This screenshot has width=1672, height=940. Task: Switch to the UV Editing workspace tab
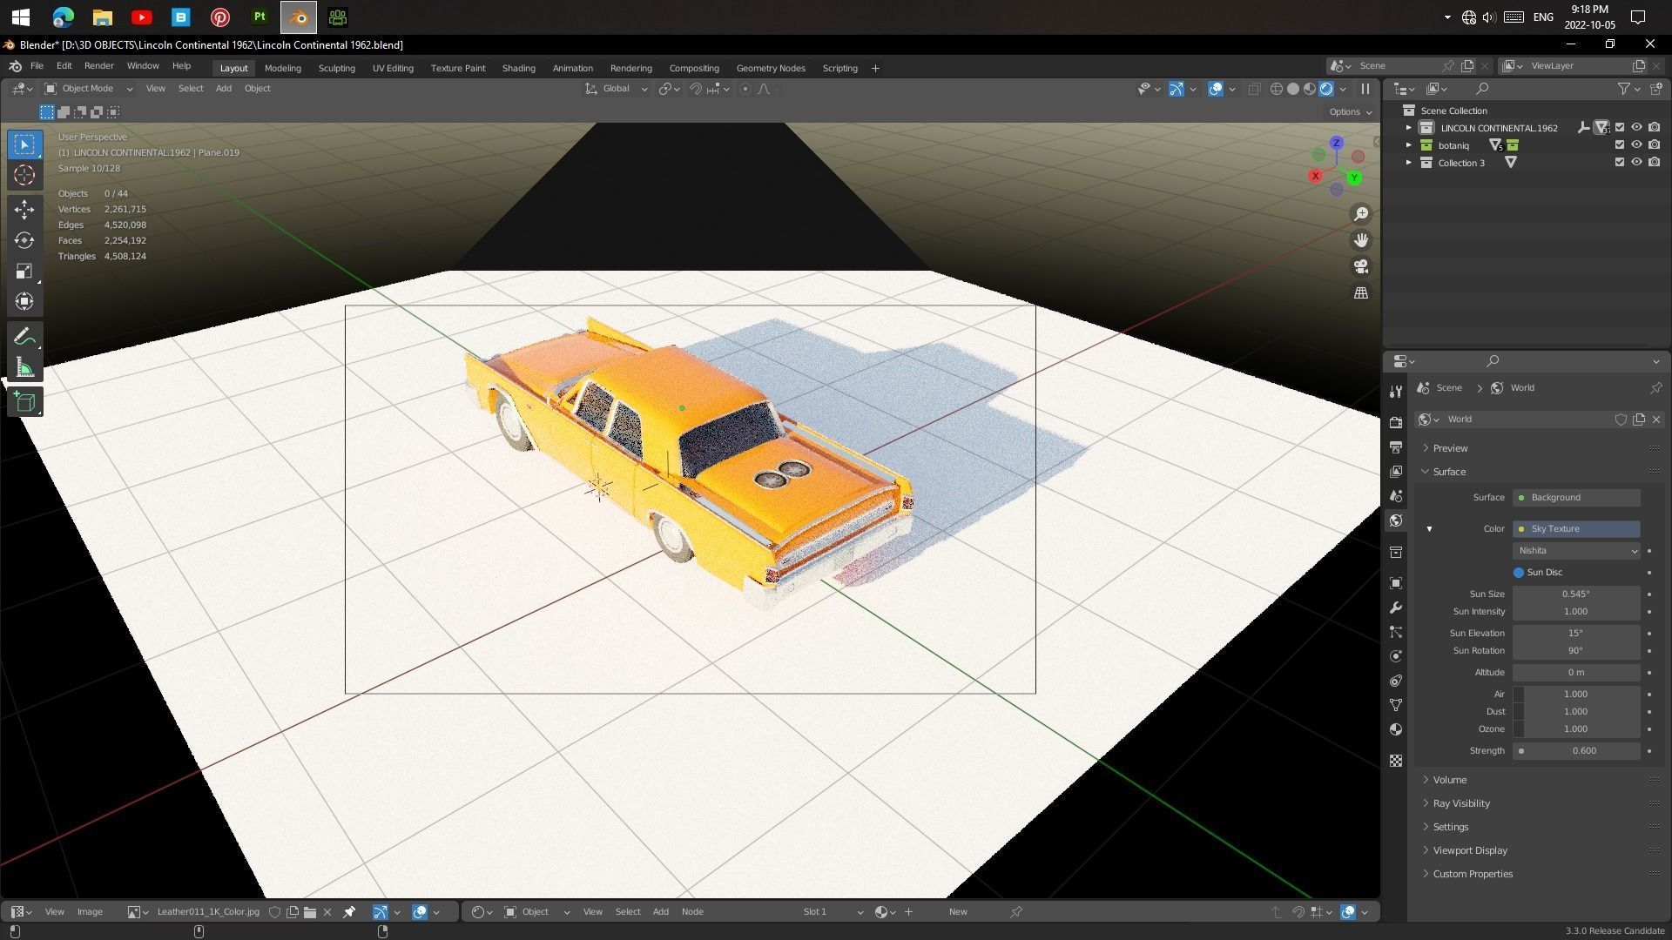coord(393,68)
